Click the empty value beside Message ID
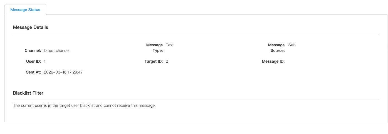The image size is (388, 134). point(306,61)
